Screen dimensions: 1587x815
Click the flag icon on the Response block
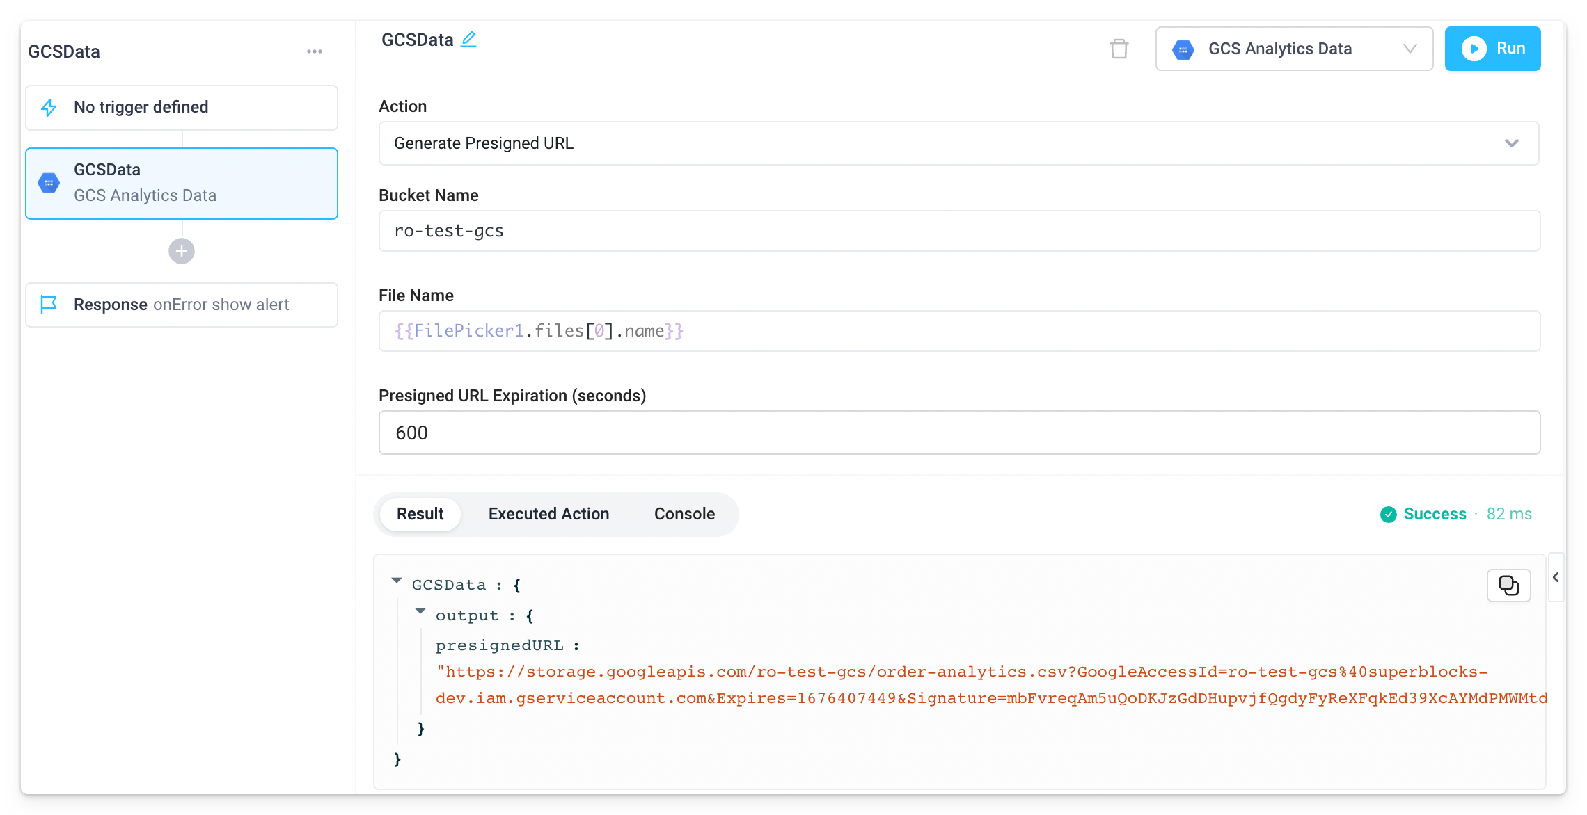point(49,305)
